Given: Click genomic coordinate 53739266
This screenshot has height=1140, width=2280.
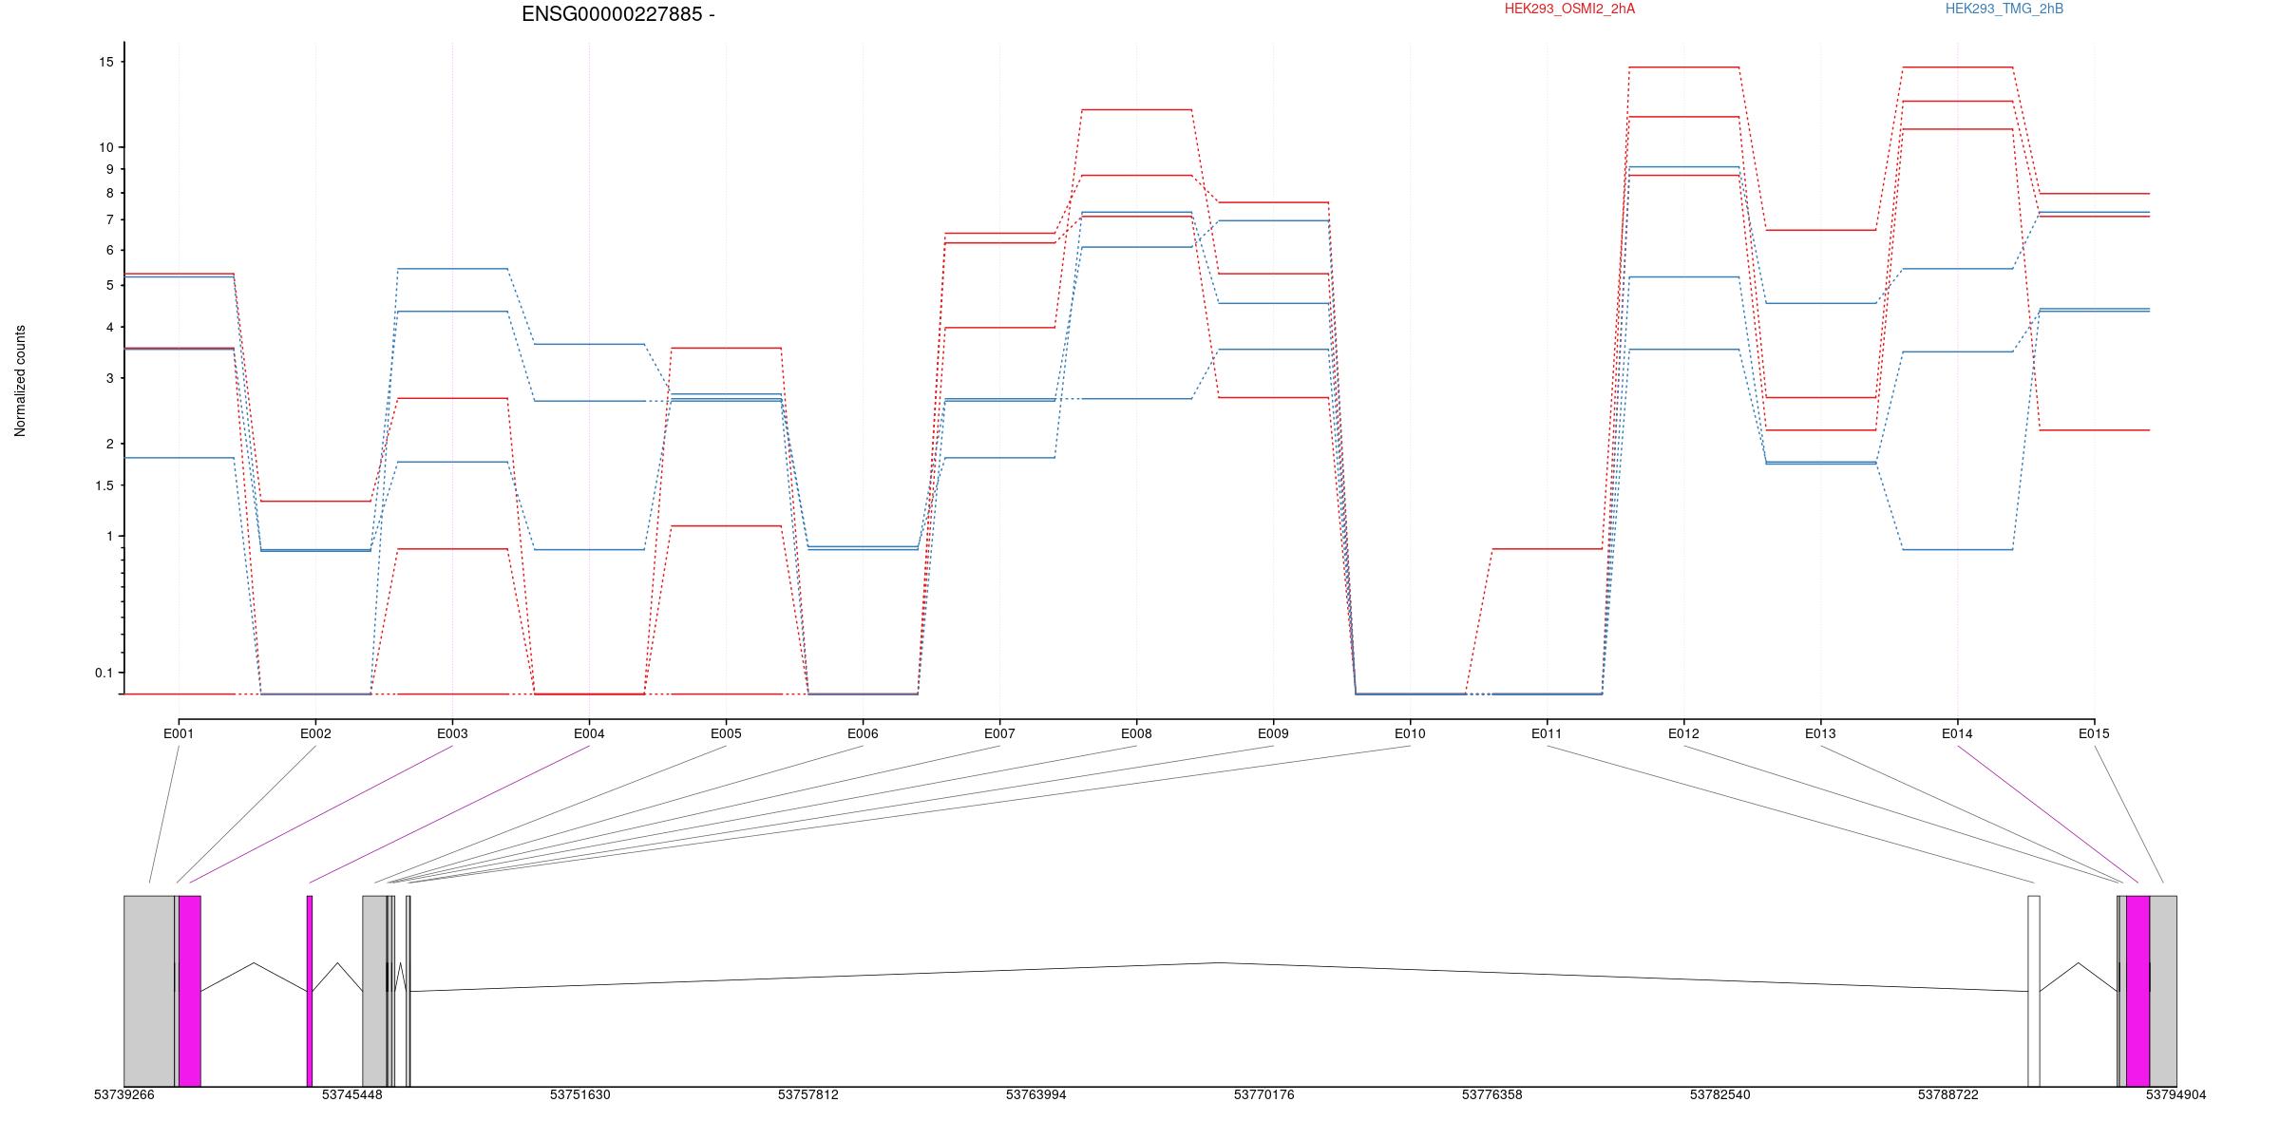Looking at the screenshot, I should (124, 1094).
